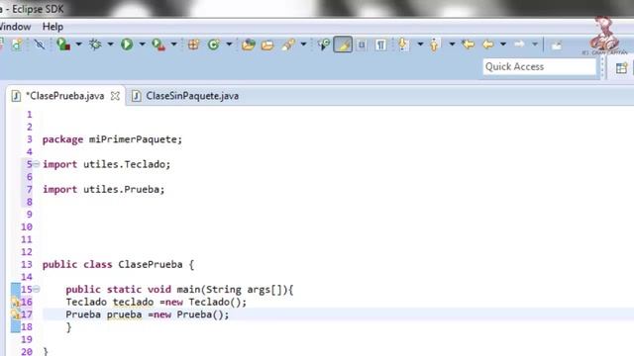Open the Run configurations dropdown arrow
Viewport: 634px width, 356px height.
pos(142,44)
